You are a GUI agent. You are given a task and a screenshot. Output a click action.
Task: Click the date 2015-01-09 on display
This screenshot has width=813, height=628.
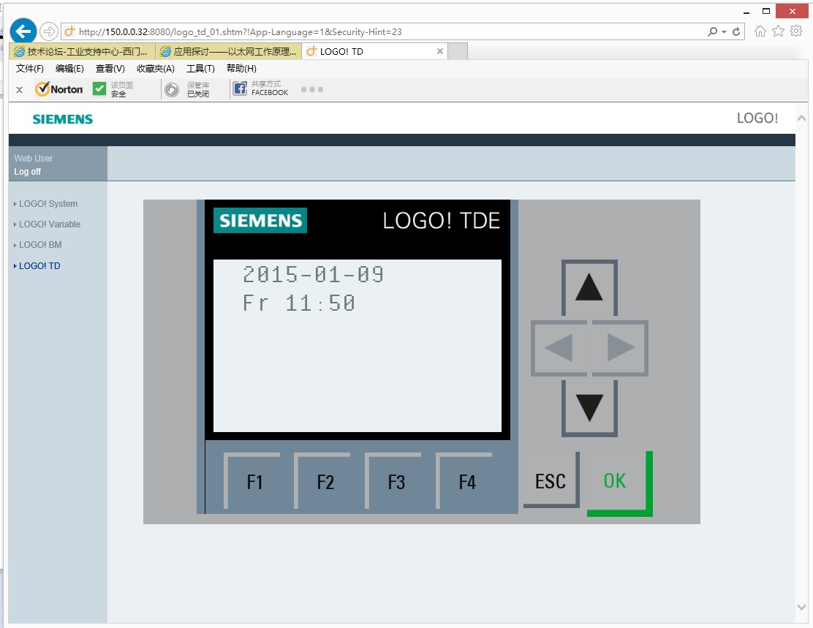[x=314, y=274]
